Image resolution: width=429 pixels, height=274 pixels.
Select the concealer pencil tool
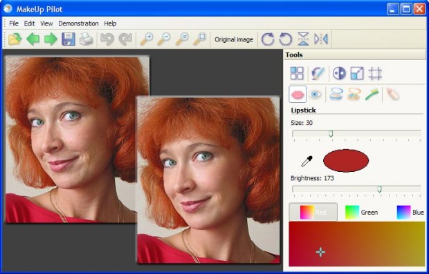pyautogui.click(x=392, y=94)
